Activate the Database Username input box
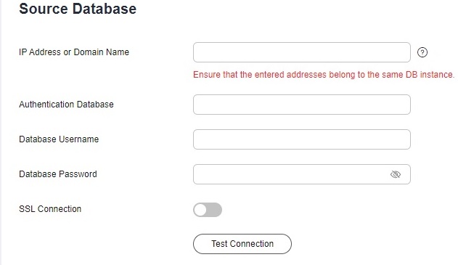 point(302,139)
